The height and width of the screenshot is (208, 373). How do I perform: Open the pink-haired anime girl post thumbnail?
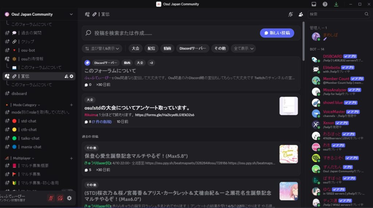[x=288, y=191]
